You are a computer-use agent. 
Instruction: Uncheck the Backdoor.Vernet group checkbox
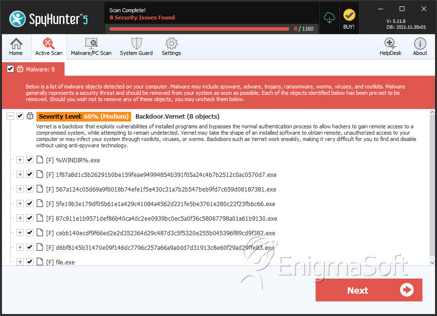20,116
